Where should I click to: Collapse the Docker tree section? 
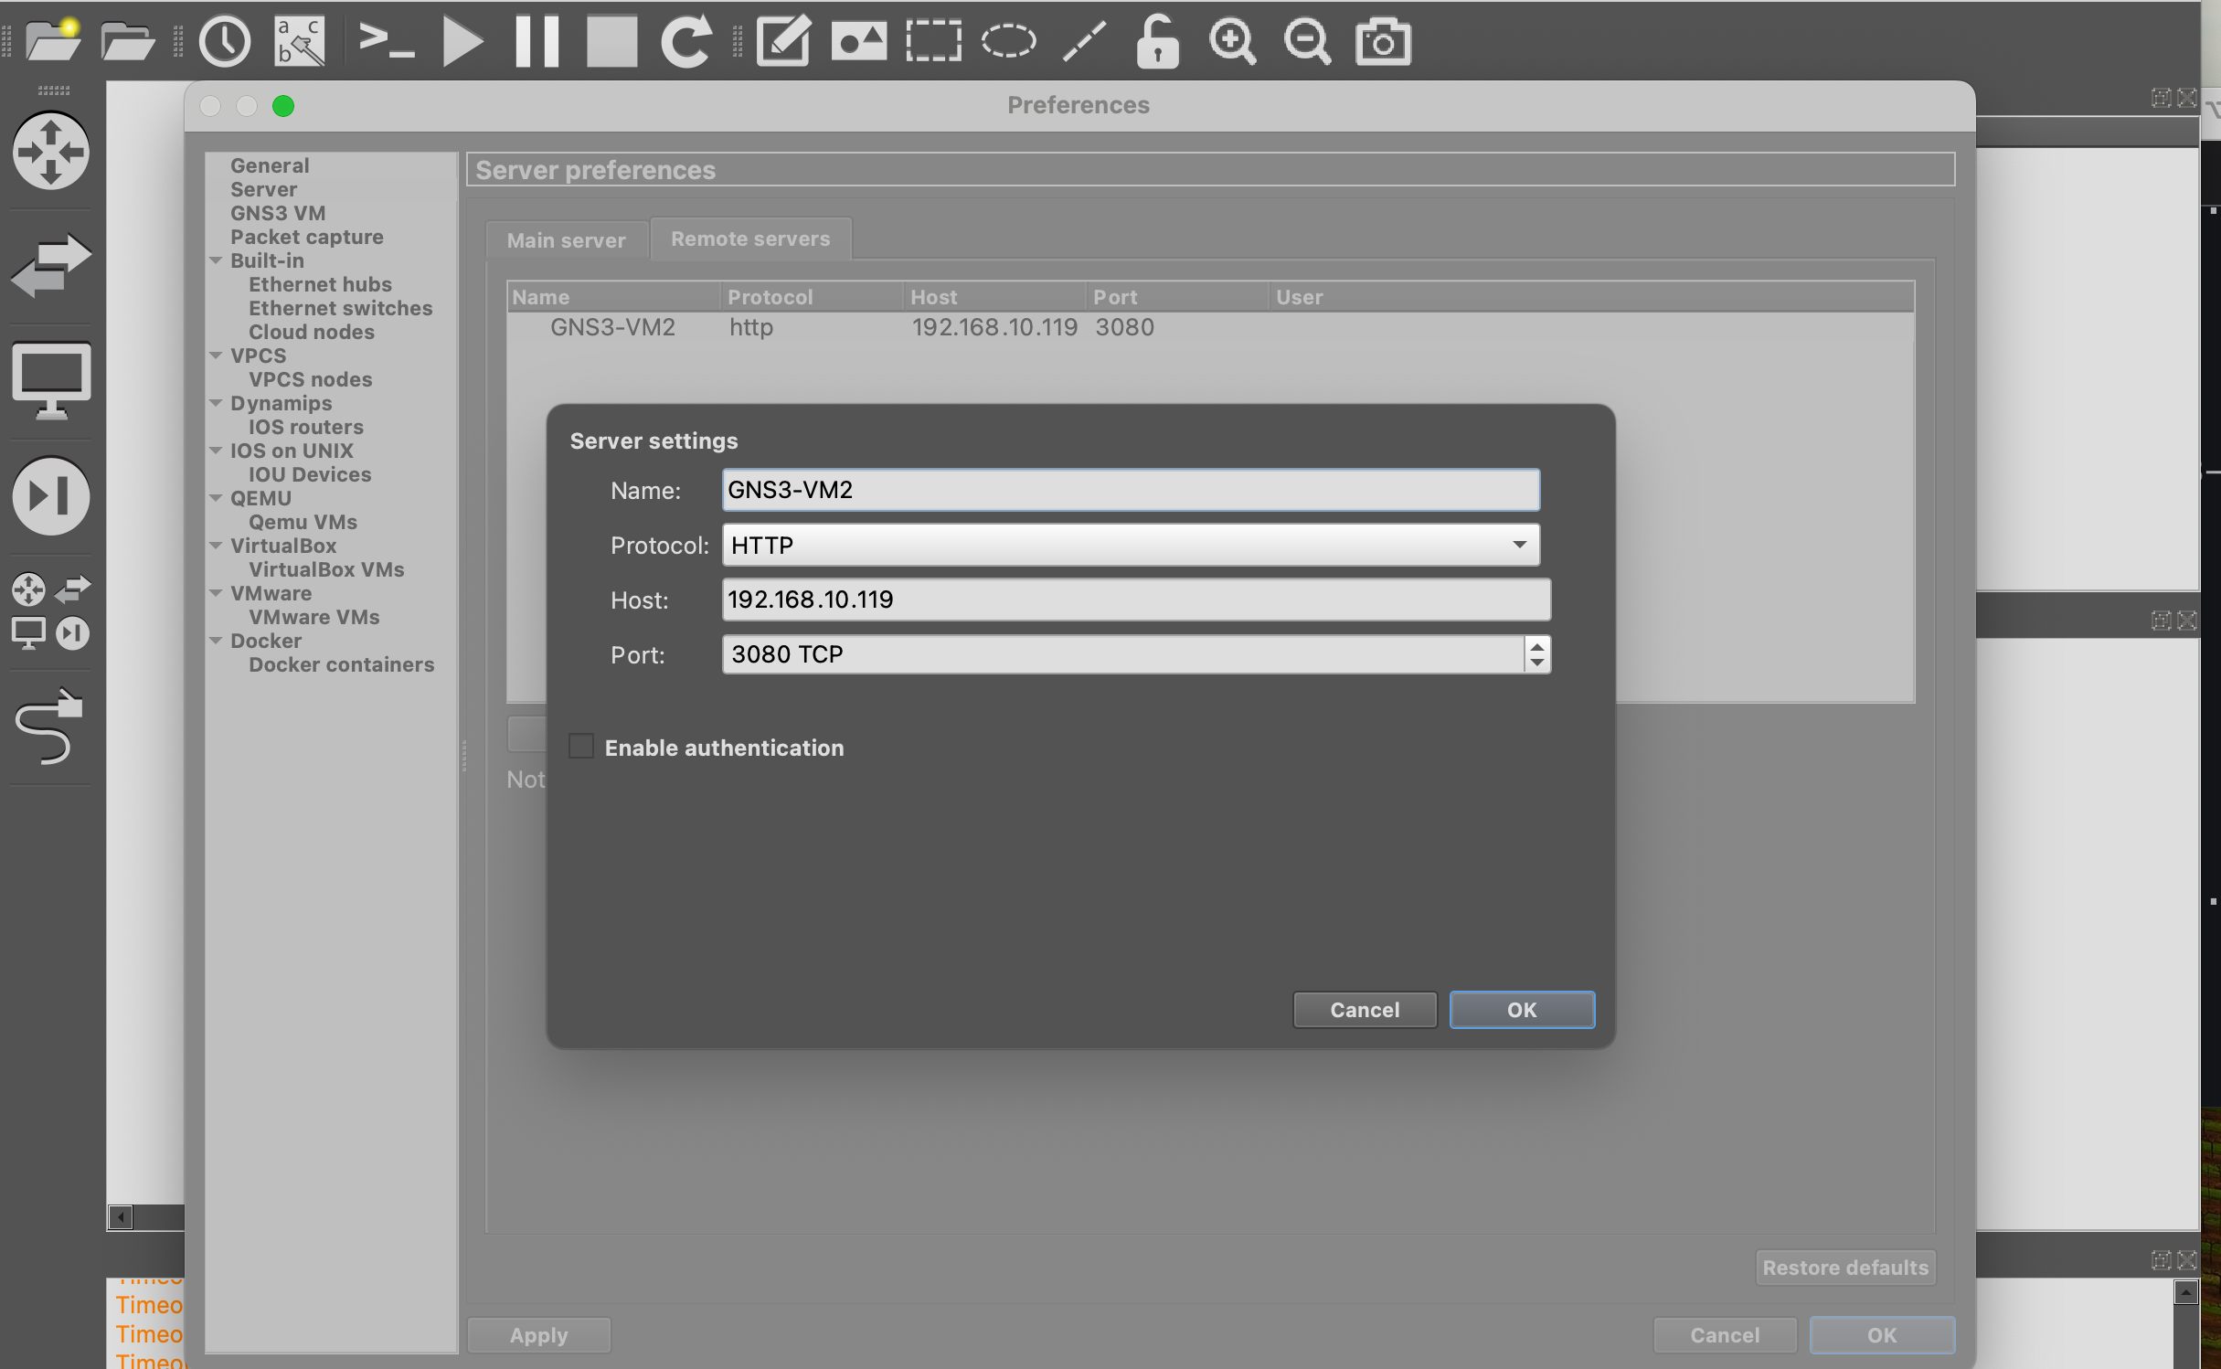pos(217,641)
